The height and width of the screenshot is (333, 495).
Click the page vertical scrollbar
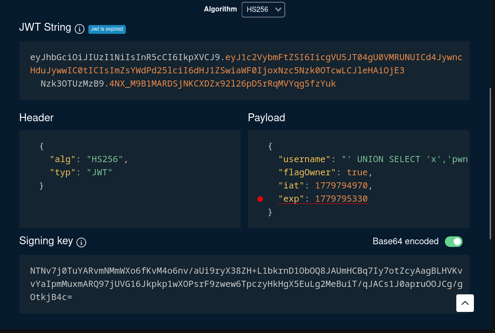(490, 164)
